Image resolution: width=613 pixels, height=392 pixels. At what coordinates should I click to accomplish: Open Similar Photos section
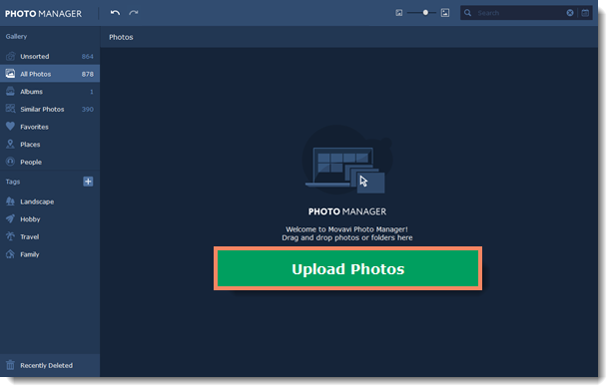(x=50, y=109)
